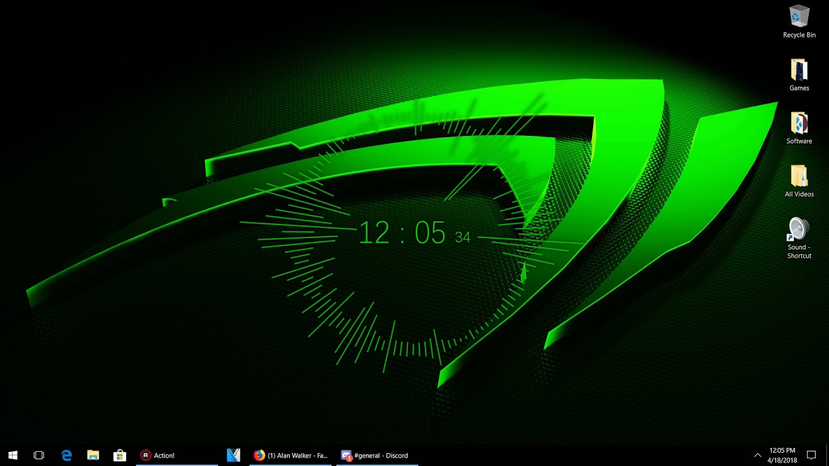Viewport: 829px width, 466px height.
Task: Open the taskbar clock and calendar
Action: pyautogui.click(x=782, y=455)
